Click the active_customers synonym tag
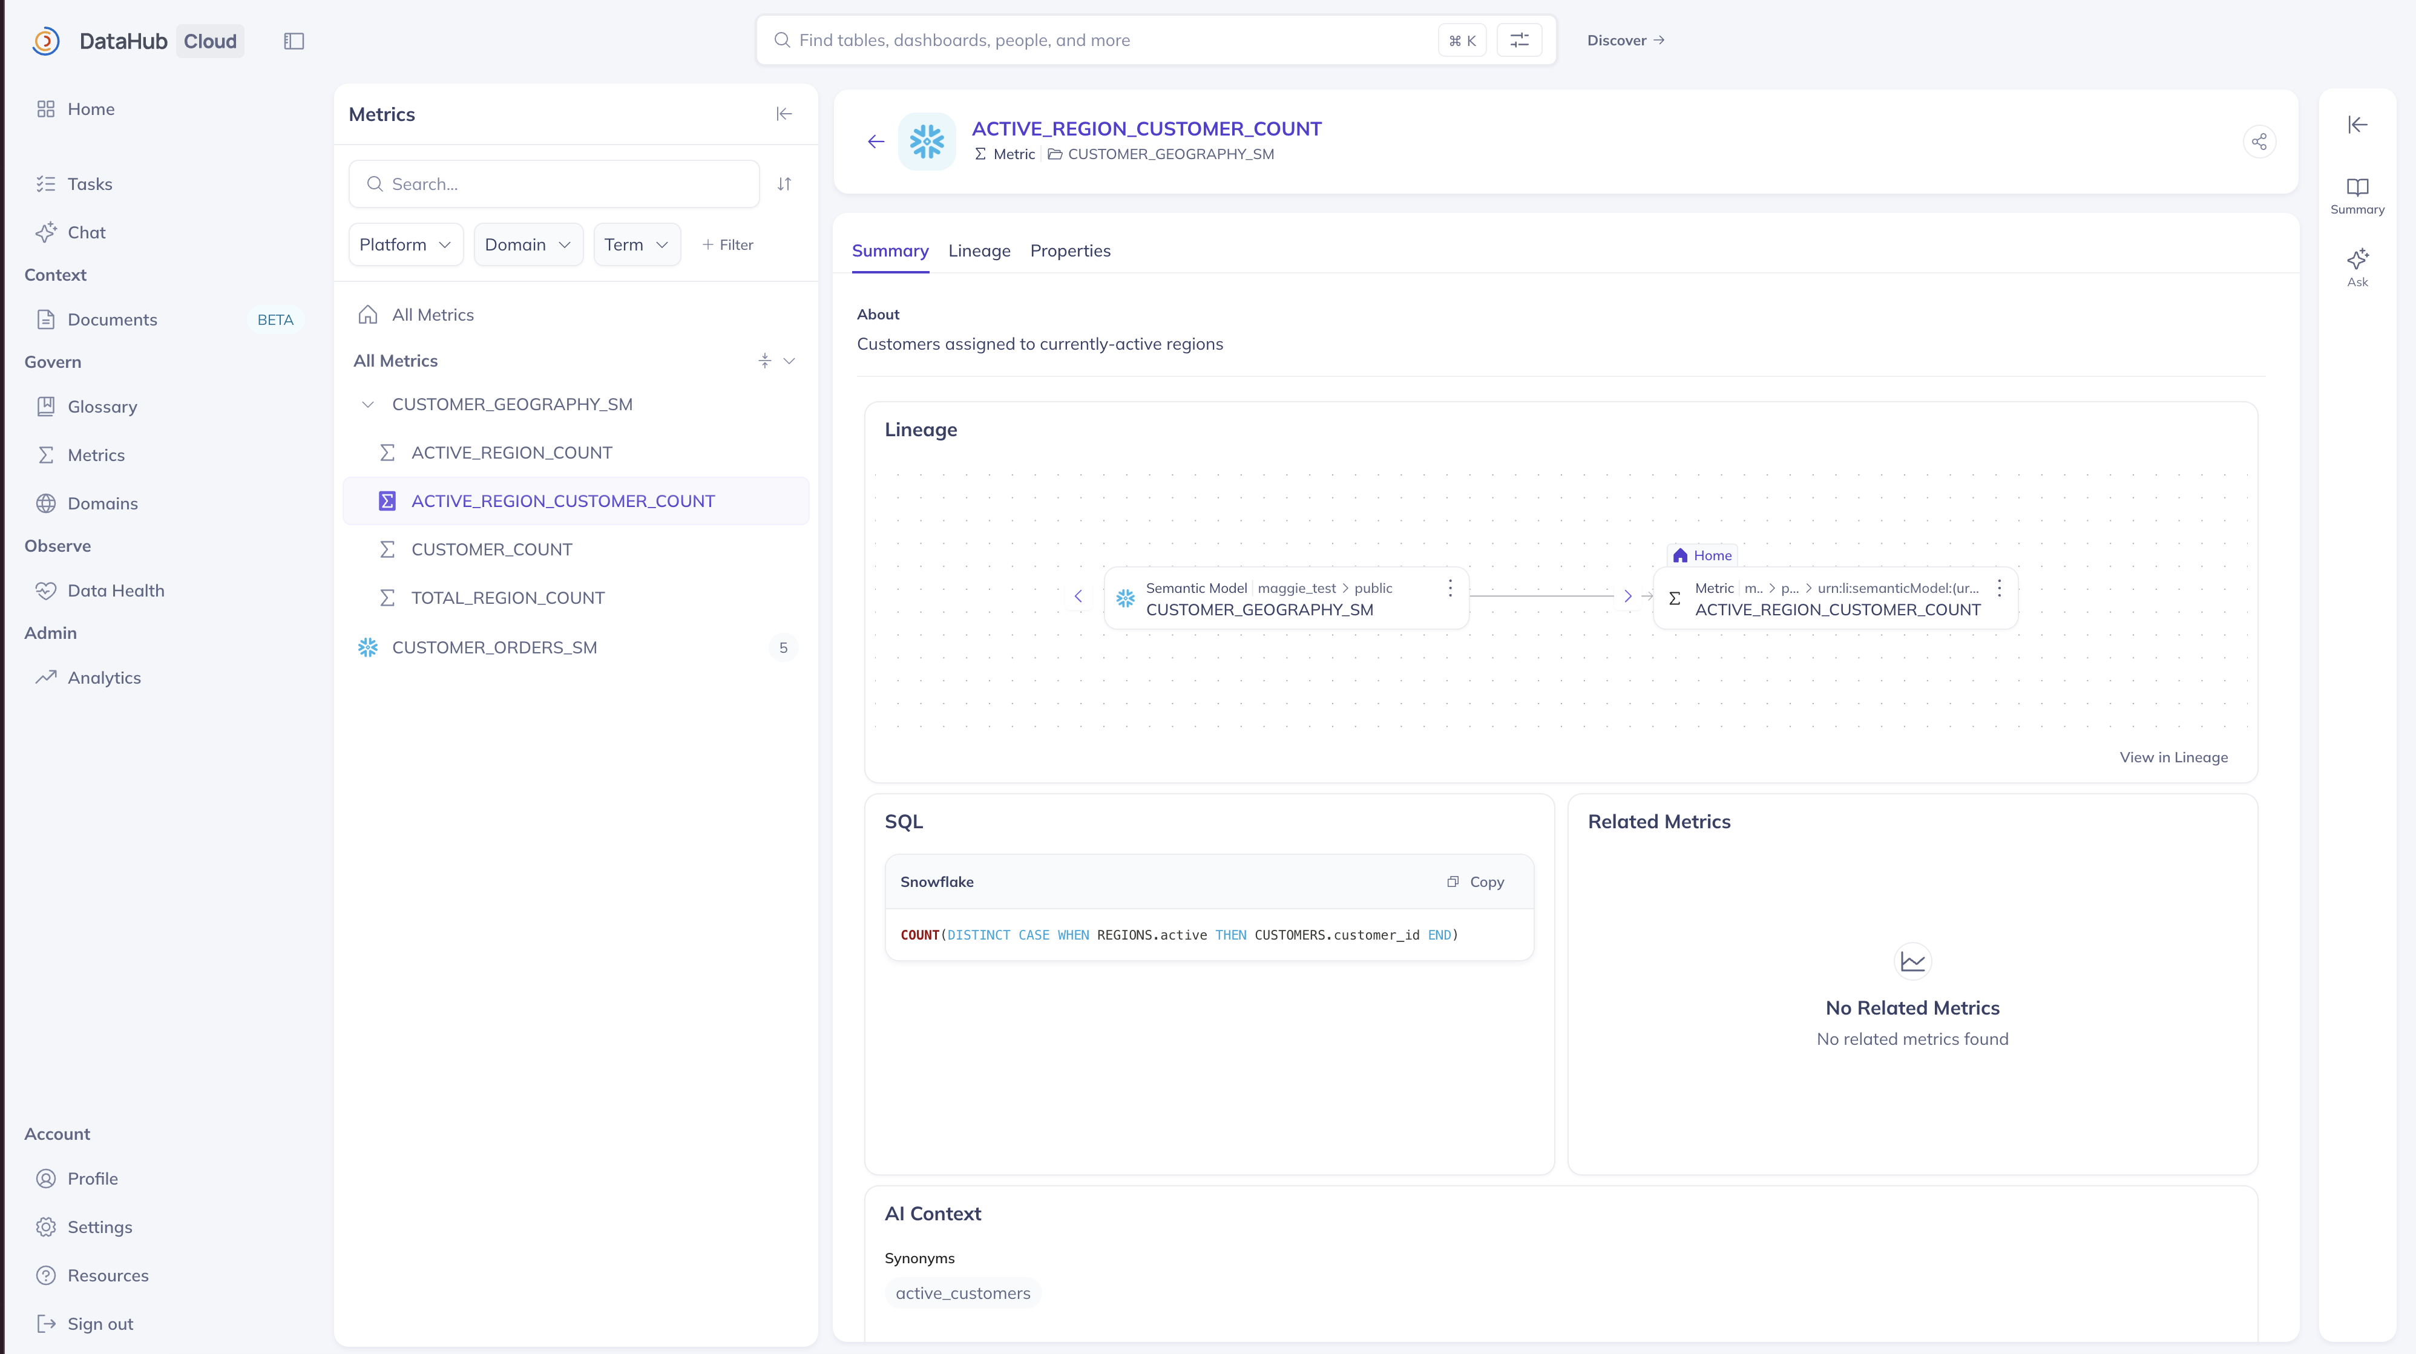The height and width of the screenshot is (1354, 2416). (962, 1293)
